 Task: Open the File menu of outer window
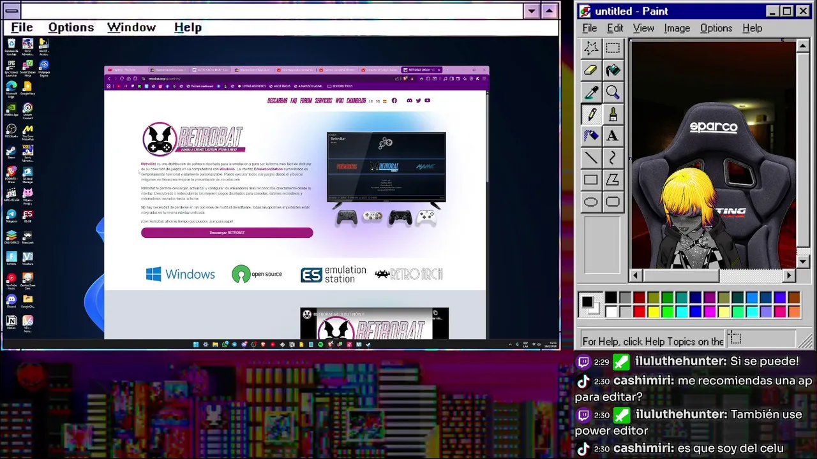pos(22,27)
